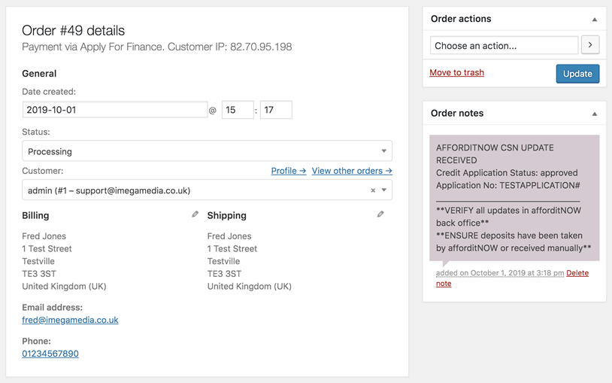Open the Choose an action dropdown
The image size is (612, 383).
pyautogui.click(x=504, y=45)
